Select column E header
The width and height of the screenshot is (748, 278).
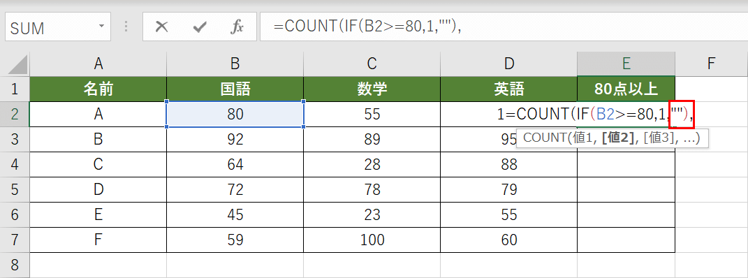click(x=626, y=64)
